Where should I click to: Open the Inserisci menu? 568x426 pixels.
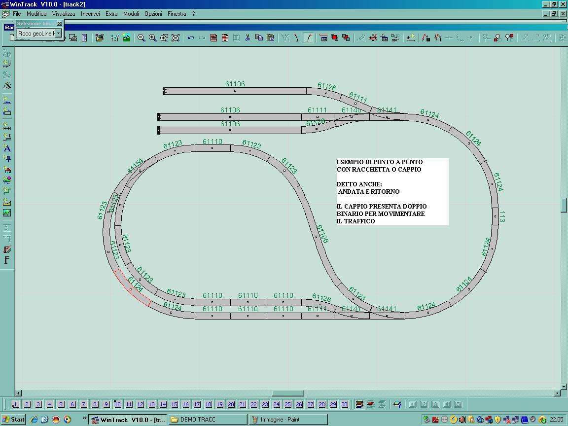pos(90,14)
